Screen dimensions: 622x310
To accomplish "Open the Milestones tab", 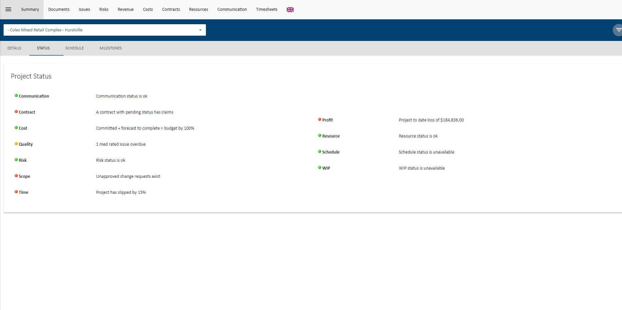I will [111, 48].
